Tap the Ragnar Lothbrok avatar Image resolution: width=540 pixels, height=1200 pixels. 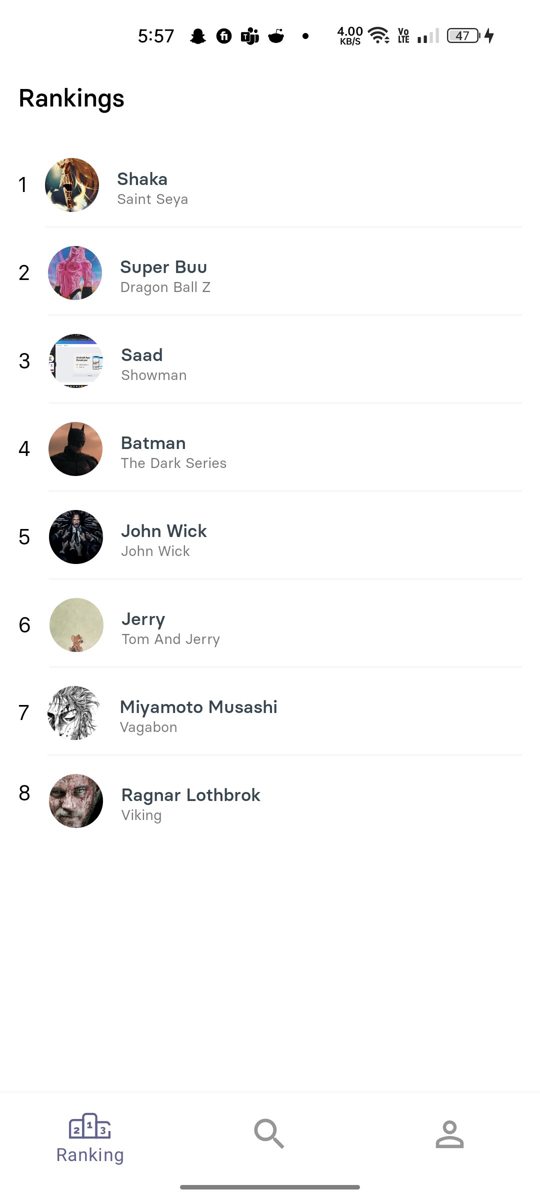point(76,801)
